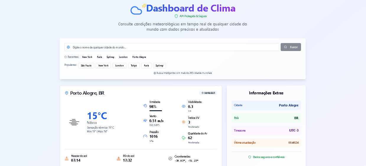Click the 1016 pressure value
Viewport: 366px width, 166px height.
154,137
